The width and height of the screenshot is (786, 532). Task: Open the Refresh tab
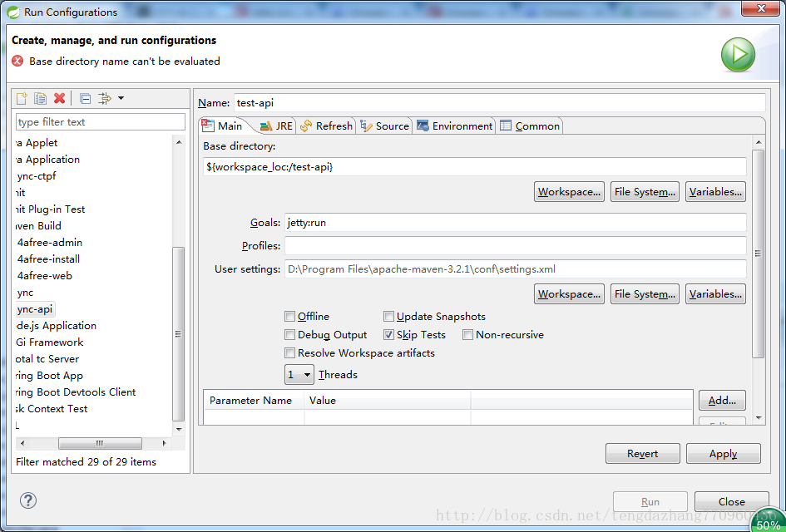click(326, 126)
